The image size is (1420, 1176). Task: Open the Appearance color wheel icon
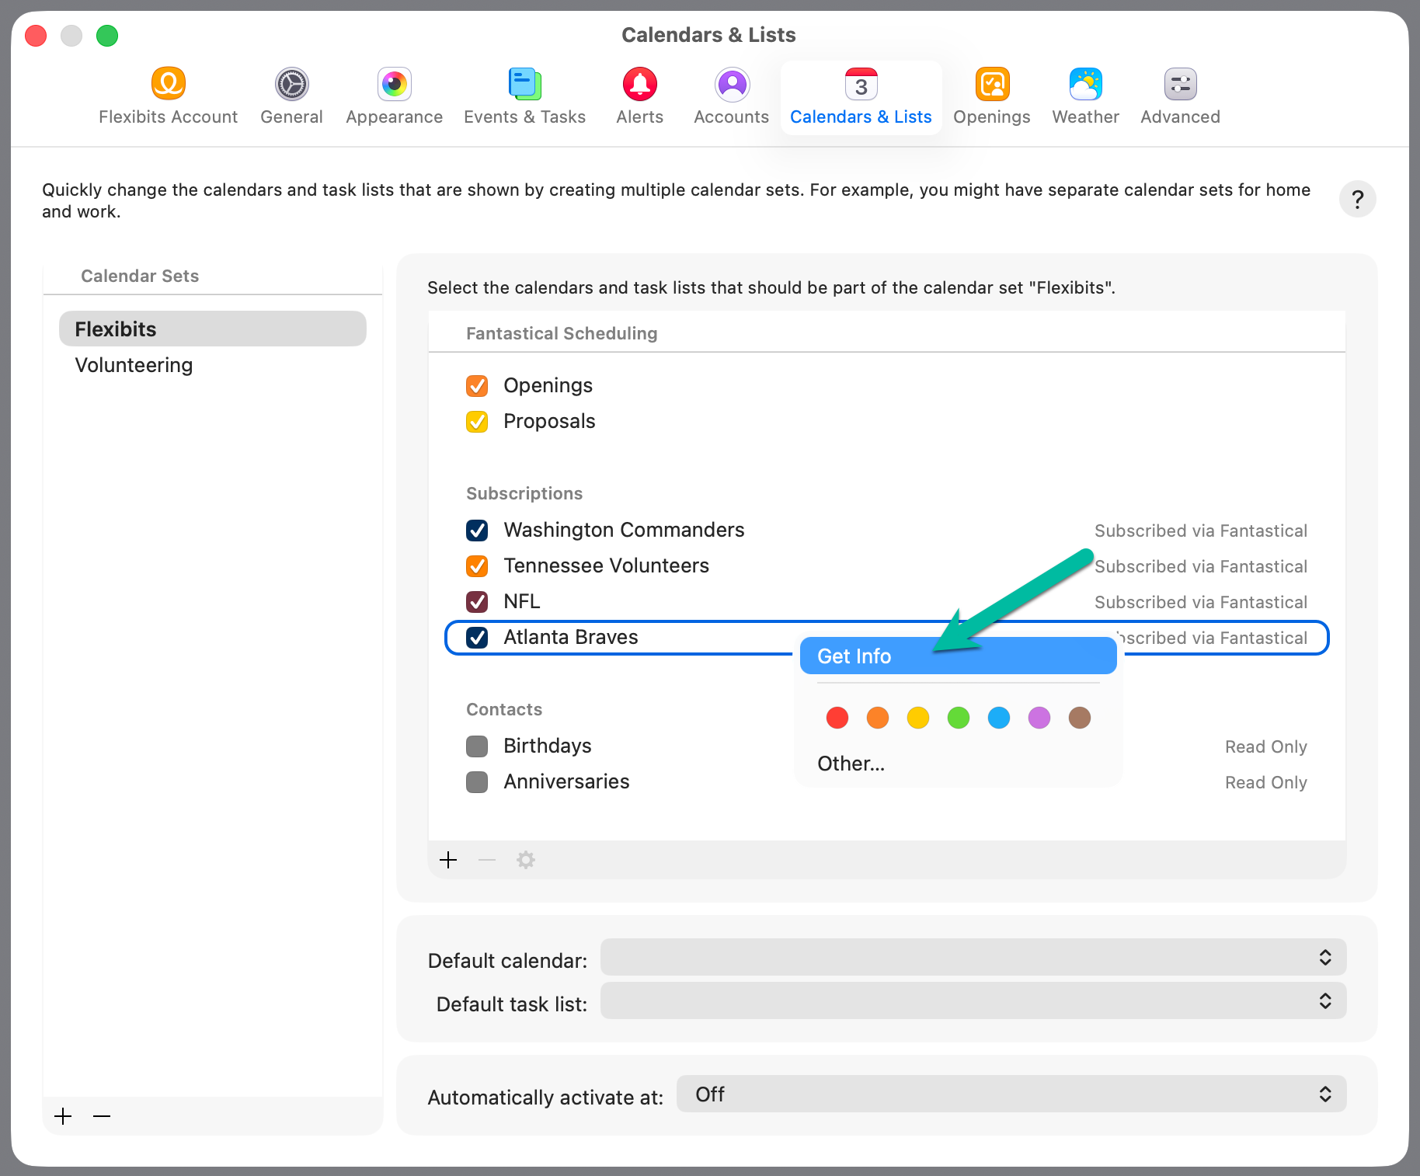(x=395, y=84)
